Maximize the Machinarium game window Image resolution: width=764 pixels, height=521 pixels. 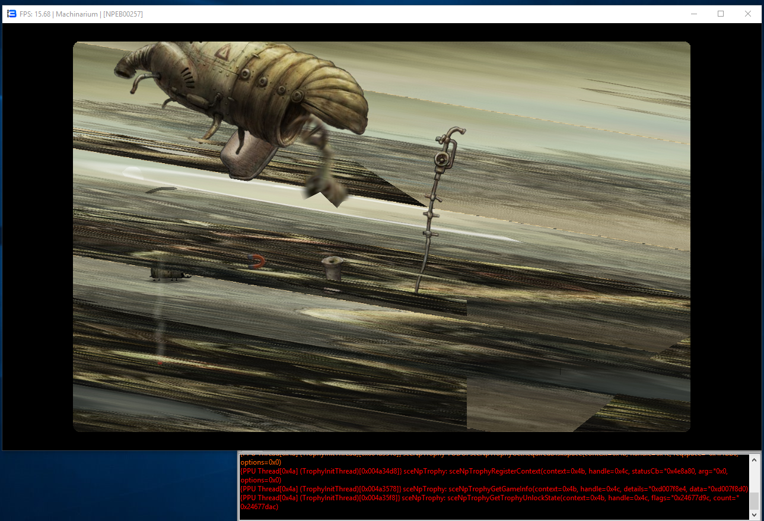pos(721,14)
